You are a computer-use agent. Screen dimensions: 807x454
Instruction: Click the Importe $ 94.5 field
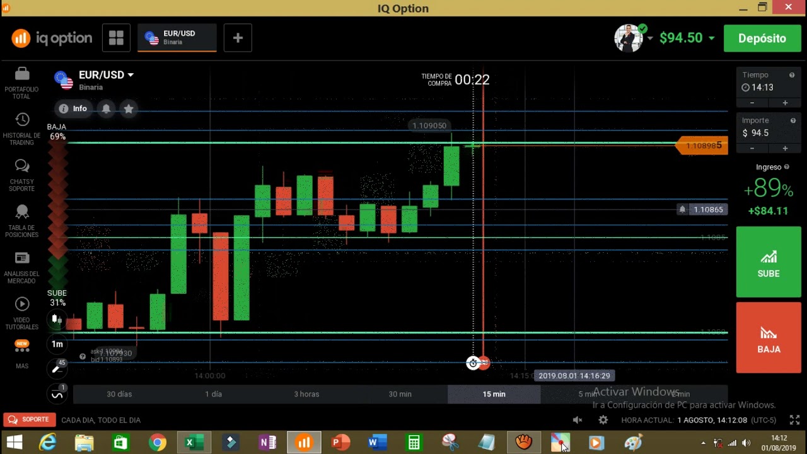click(769, 128)
